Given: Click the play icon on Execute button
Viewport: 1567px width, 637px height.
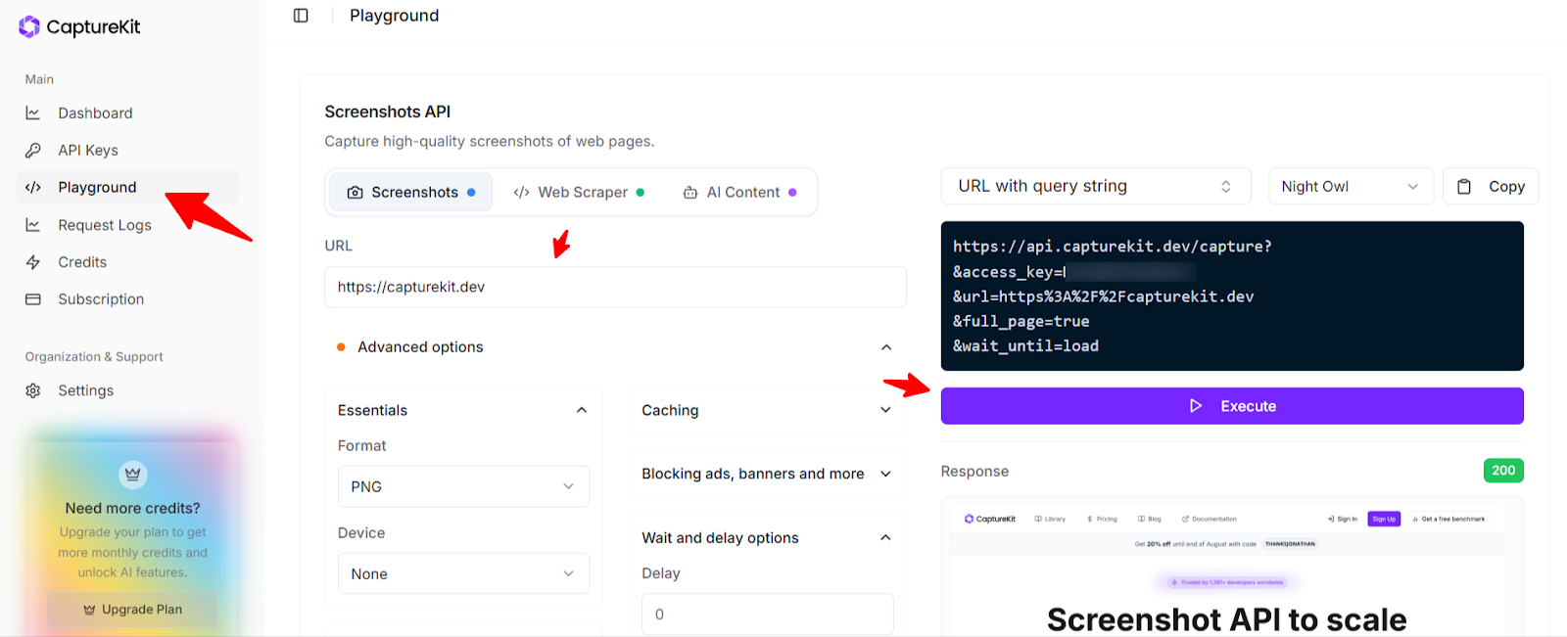Looking at the screenshot, I should tap(1196, 406).
